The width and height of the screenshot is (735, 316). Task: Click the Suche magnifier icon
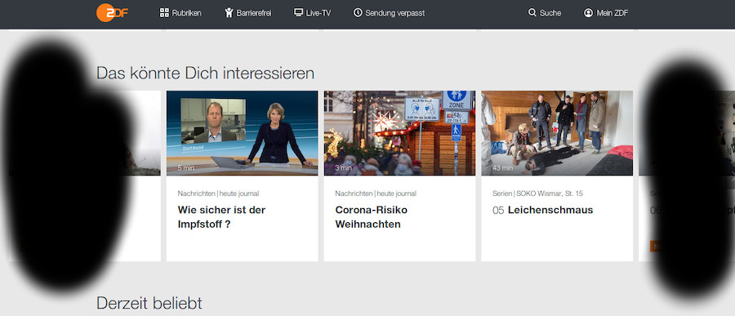pyautogui.click(x=532, y=13)
